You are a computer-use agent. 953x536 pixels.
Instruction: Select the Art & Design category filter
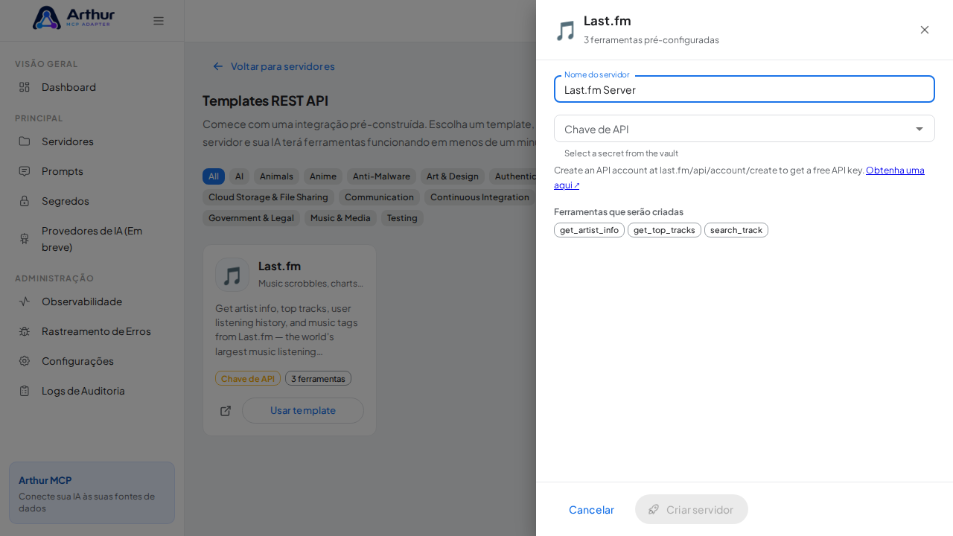(453, 176)
